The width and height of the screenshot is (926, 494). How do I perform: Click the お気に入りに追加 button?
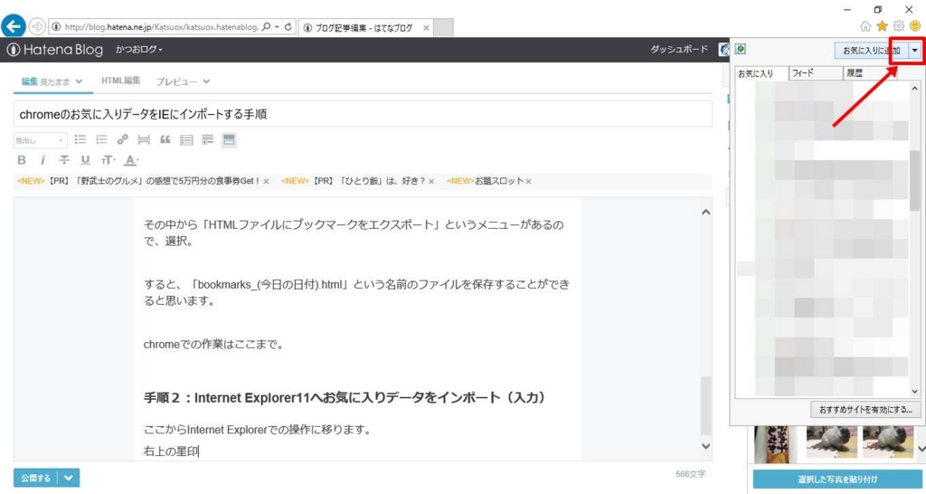[x=871, y=51]
